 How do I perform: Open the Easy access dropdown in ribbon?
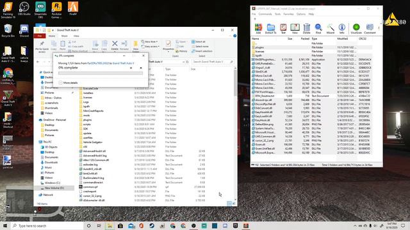(x=150, y=47)
